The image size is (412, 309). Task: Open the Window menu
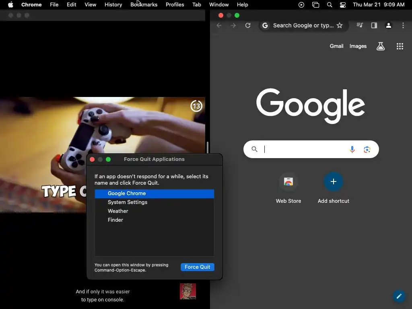pos(219,4)
